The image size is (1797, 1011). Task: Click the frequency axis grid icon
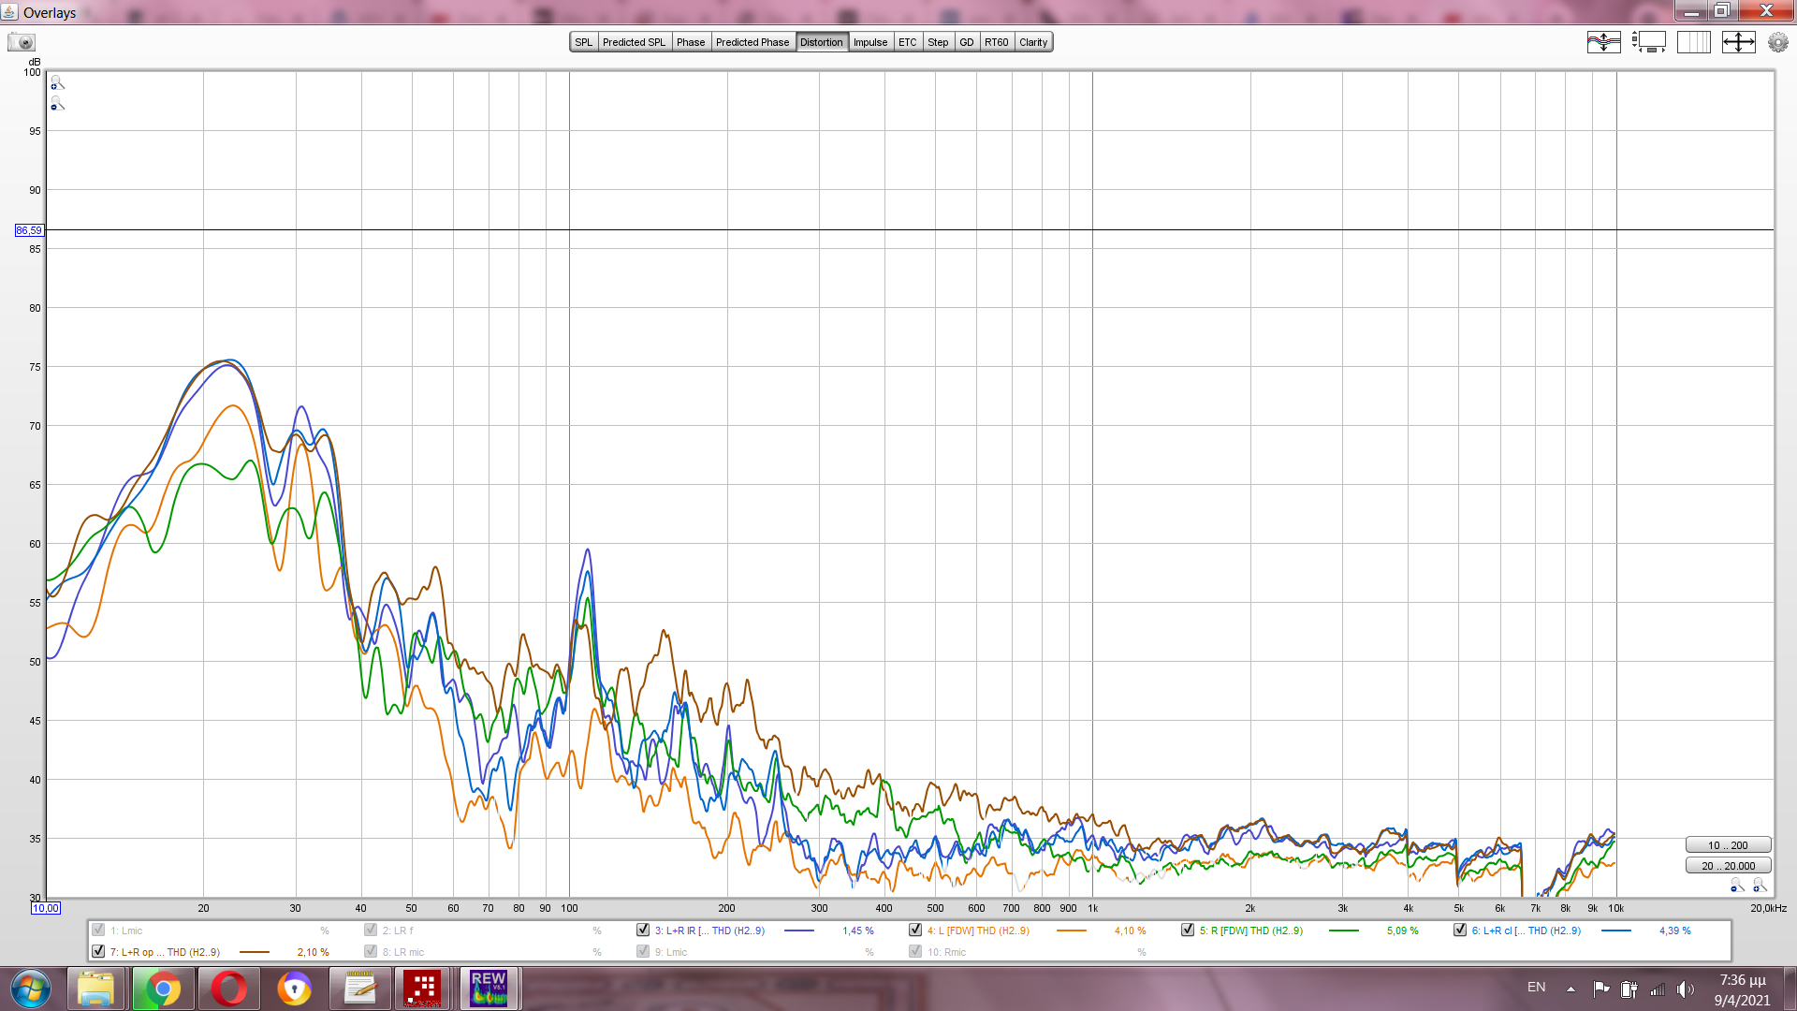pyautogui.click(x=1693, y=42)
